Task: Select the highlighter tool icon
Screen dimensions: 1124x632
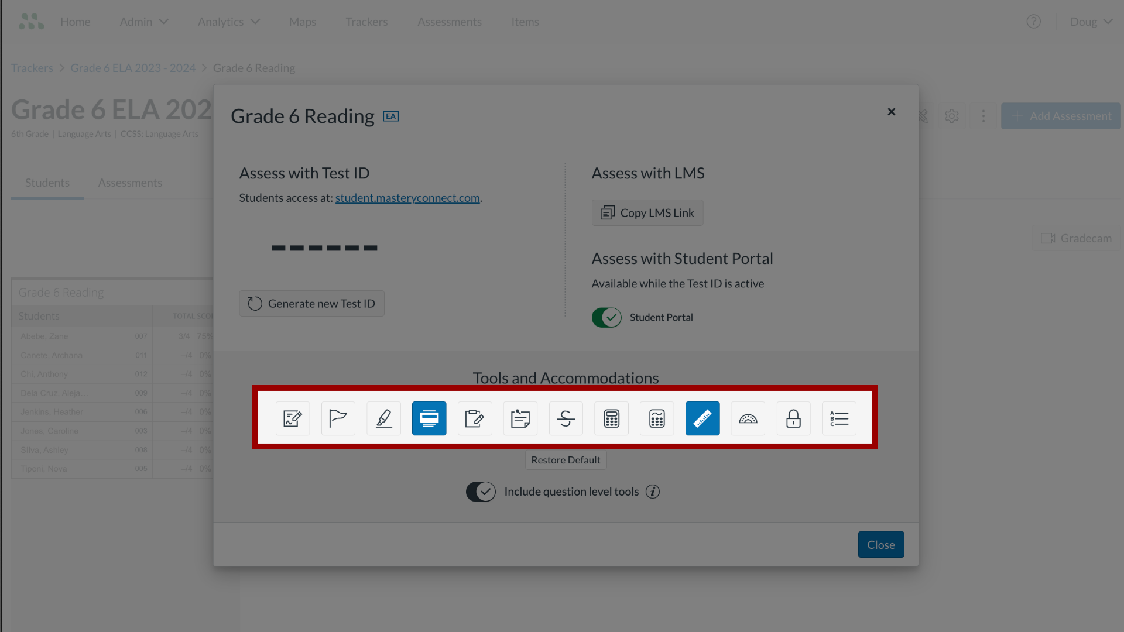Action: click(x=383, y=418)
